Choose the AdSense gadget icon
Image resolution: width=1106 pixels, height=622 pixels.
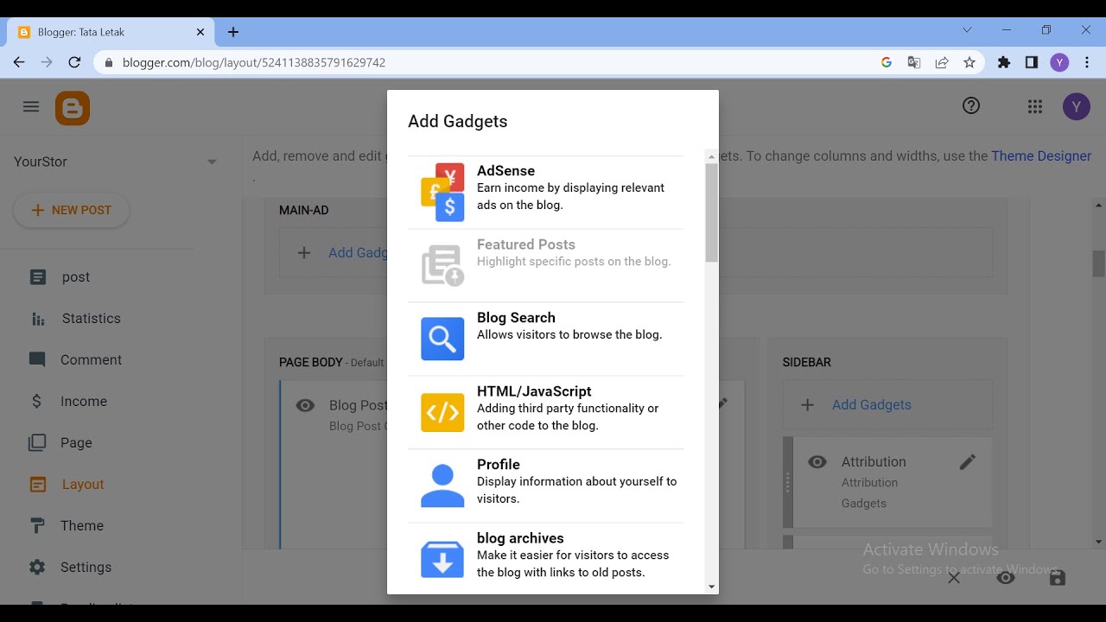tap(442, 192)
